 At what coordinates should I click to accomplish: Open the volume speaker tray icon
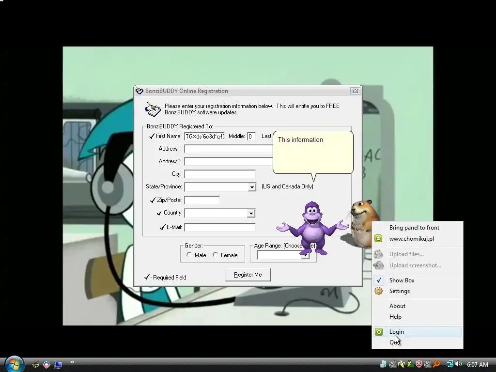coord(459,364)
